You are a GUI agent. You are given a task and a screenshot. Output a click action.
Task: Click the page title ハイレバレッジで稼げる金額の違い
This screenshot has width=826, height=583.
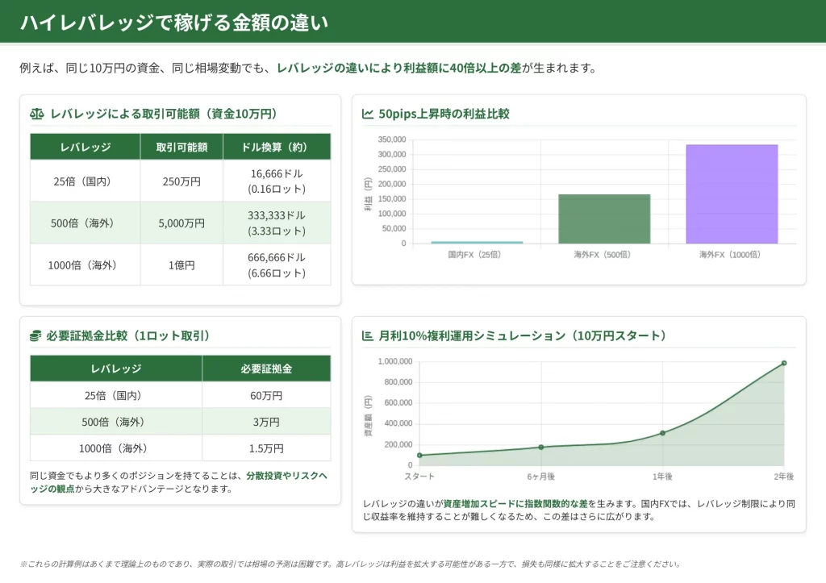[x=174, y=23]
